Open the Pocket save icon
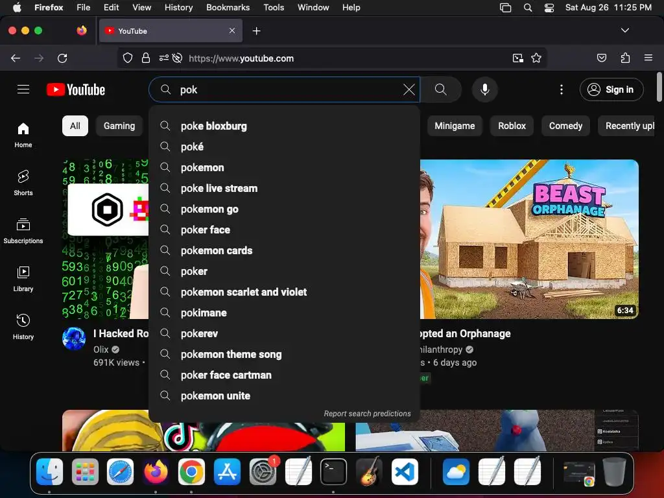 (x=601, y=58)
